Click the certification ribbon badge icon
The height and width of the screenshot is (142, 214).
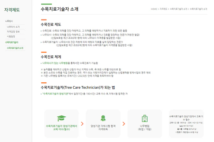(x=103, y=118)
